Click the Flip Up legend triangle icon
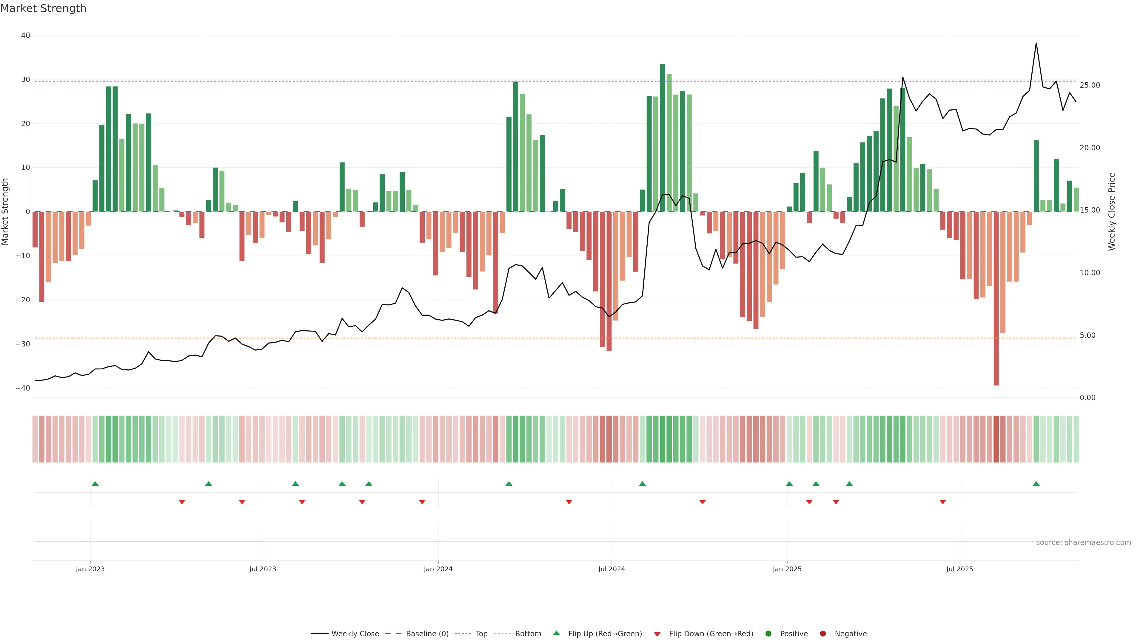 tap(556, 633)
